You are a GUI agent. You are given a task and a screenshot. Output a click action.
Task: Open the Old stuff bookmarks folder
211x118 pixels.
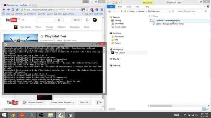click(17, 14)
